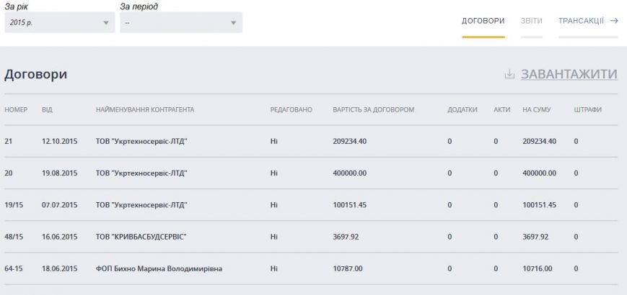Click the НА СУМУ column header
This screenshot has width=627, height=295.
point(536,109)
